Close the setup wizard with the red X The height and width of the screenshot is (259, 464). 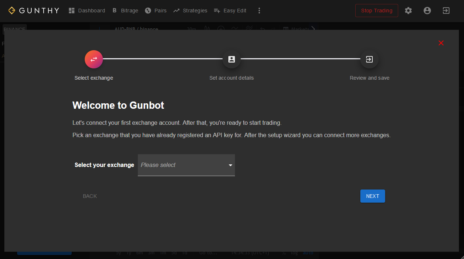441,43
